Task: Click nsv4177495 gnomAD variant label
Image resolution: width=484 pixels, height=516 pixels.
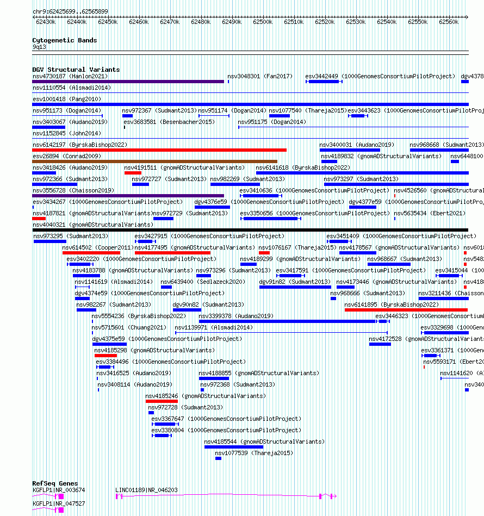Action: pos(195,247)
